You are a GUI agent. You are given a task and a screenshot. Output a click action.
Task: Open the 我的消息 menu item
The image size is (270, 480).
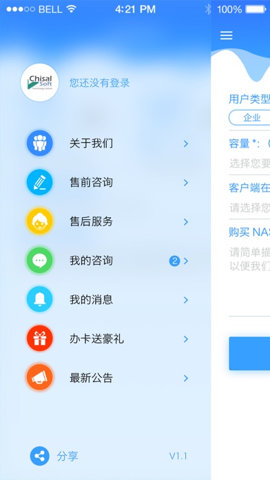point(107,299)
